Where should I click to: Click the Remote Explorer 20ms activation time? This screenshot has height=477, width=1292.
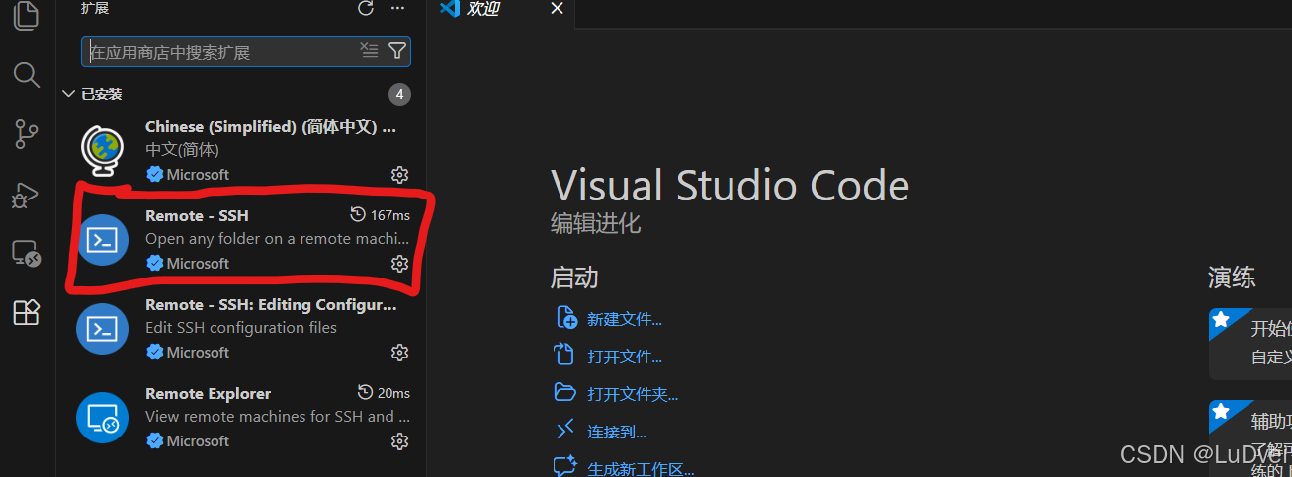[x=384, y=393]
